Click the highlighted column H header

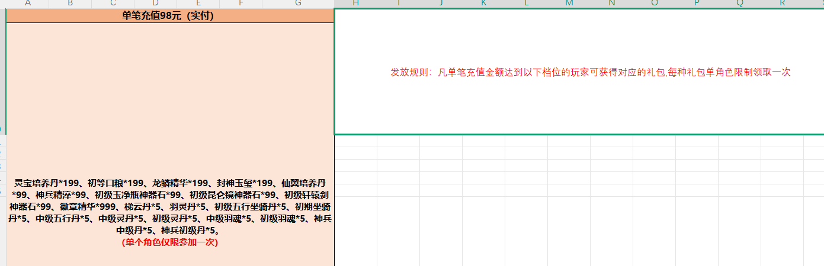click(355, 4)
